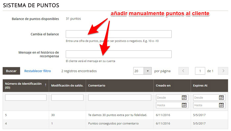Open calendar for Creado en Hasta date
231x131 pixels.
184,105
